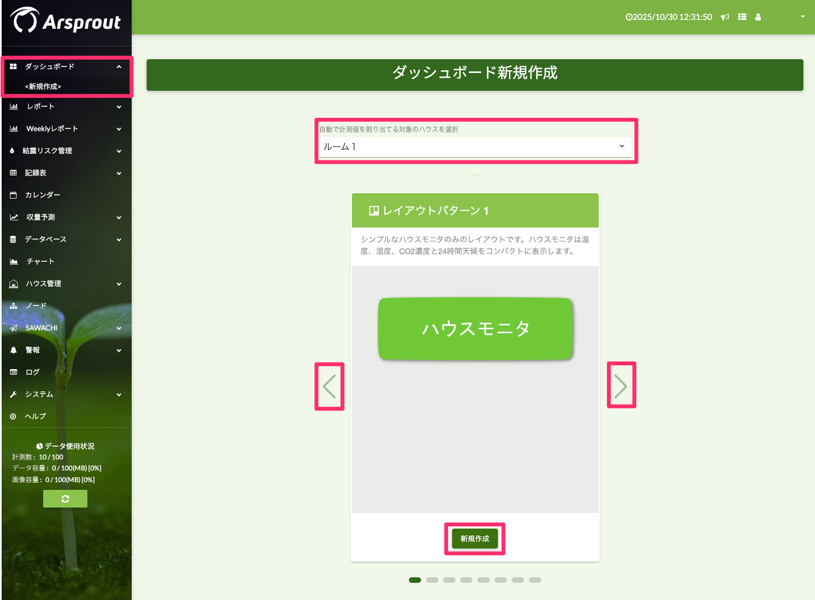Image resolution: width=815 pixels, height=600 pixels.
Task: Go to next layout pattern arrow
Action: pos(621,386)
